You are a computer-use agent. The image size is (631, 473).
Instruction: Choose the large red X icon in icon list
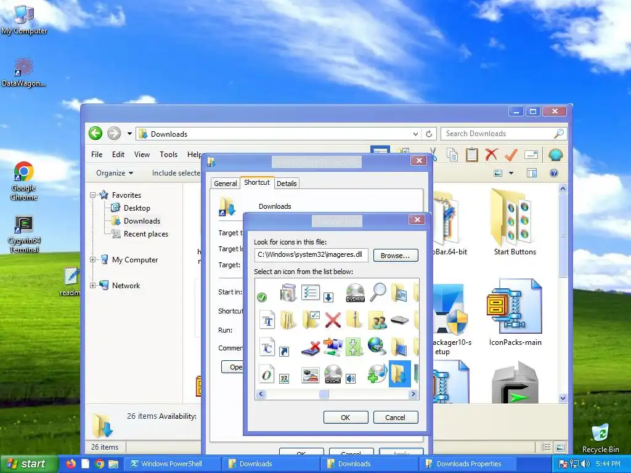click(x=333, y=320)
